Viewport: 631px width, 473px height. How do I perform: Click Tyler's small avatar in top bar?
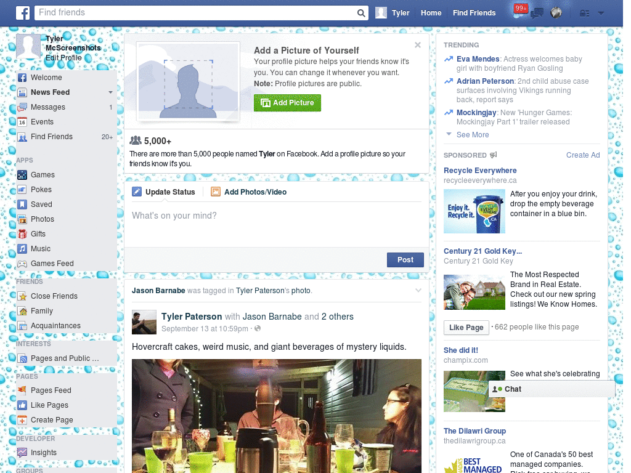[381, 13]
